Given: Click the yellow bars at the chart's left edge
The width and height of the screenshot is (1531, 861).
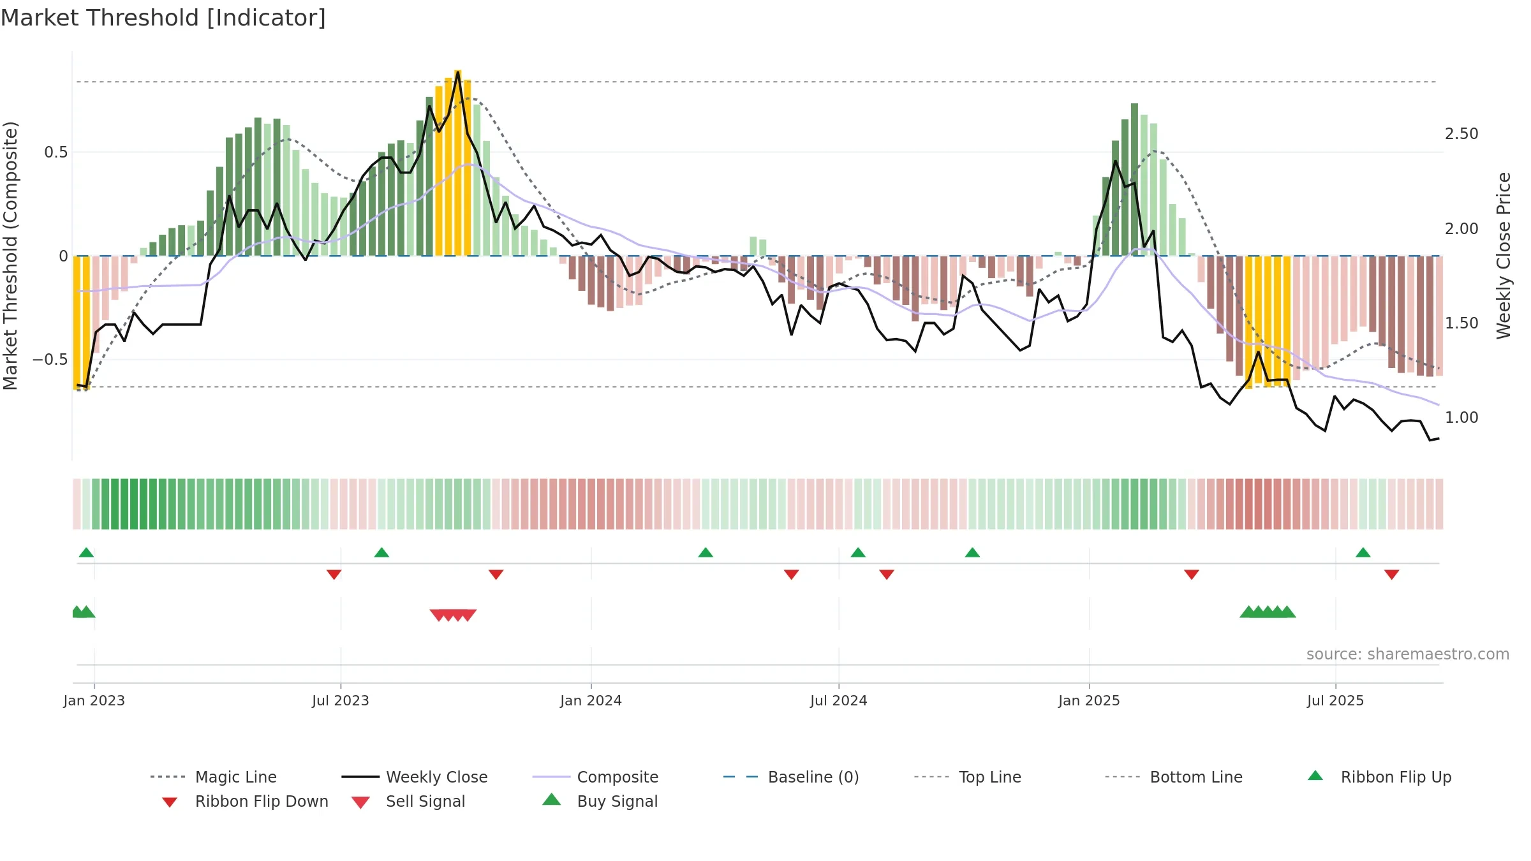Looking at the screenshot, I should [82, 323].
